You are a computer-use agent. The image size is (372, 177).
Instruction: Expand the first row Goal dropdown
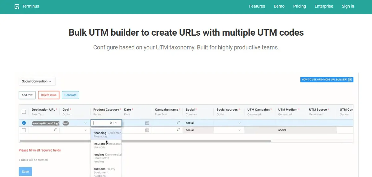tap(86, 123)
